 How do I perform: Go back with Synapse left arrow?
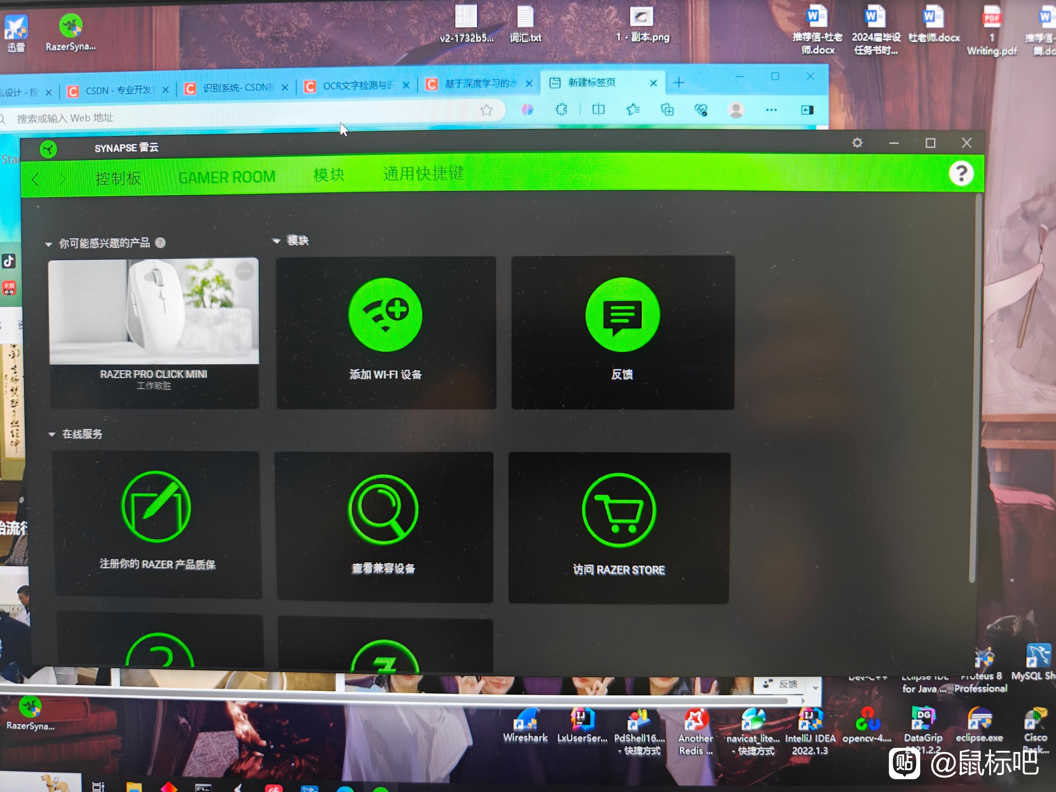[35, 179]
